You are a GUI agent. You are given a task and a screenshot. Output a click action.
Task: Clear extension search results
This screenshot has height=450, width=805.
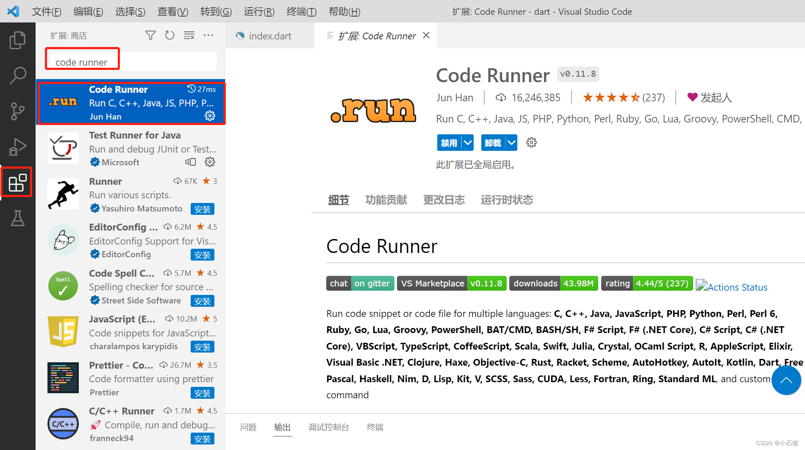pos(189,35)
